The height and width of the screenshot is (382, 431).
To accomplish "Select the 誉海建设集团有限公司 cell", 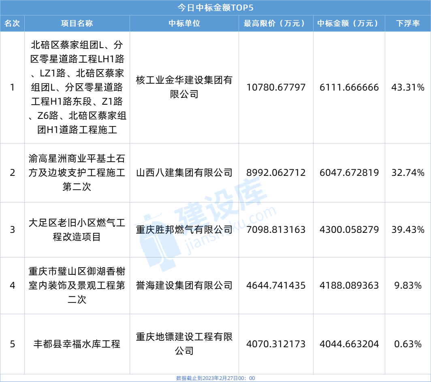I will pos(184,285).
